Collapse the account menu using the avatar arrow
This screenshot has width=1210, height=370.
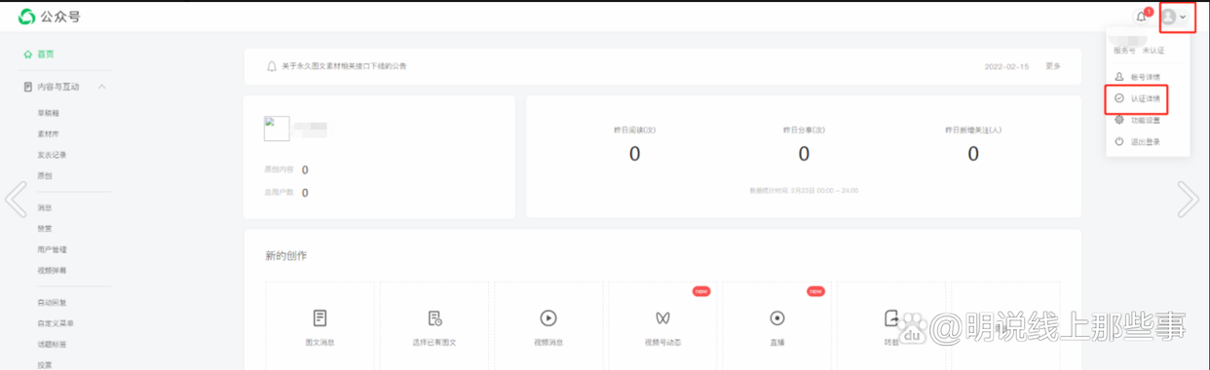[1183, 17]
